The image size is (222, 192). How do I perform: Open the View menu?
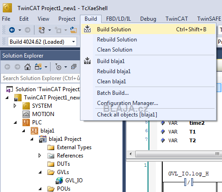click(44, 19)
